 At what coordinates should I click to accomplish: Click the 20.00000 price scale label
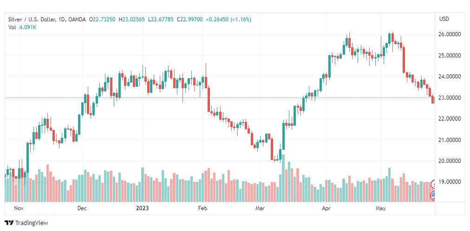[x=450, y=160]
